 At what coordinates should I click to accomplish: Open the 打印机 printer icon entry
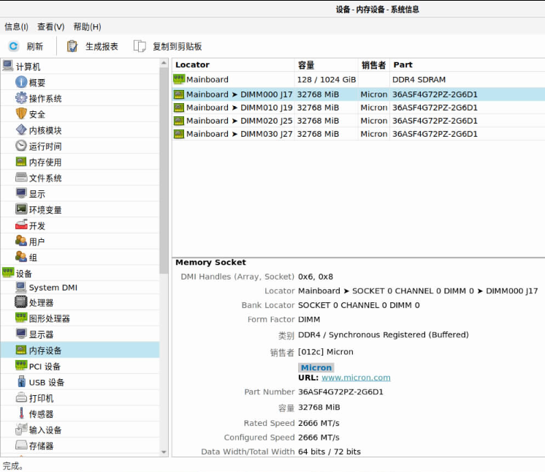click(x=21, y=398)
